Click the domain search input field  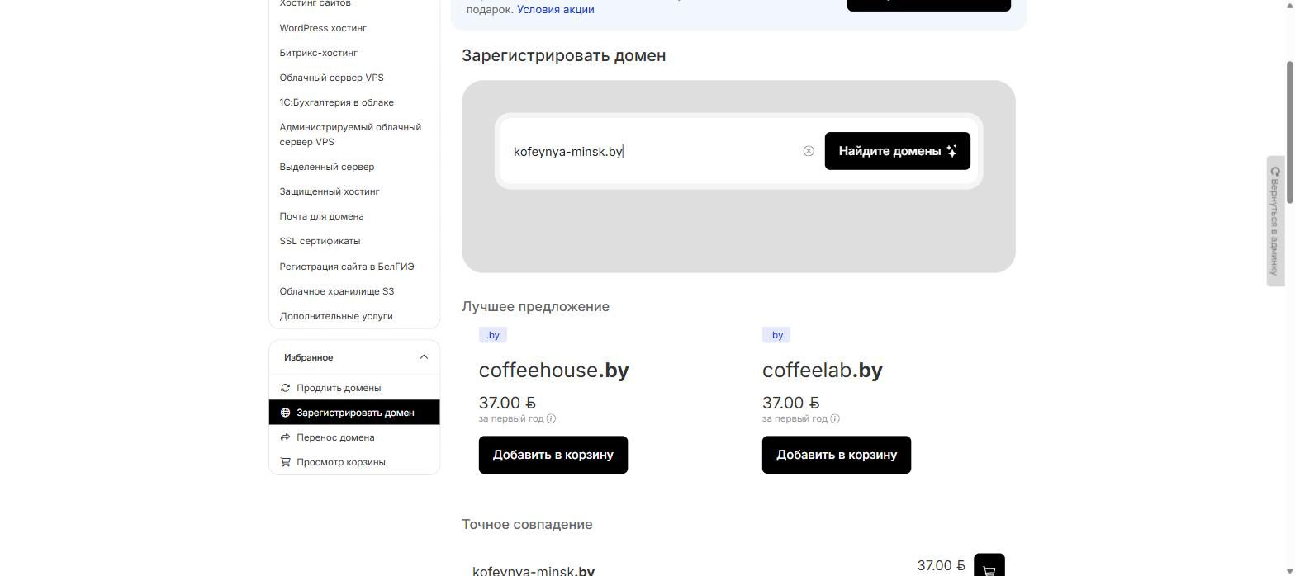(x=652, y=151)
